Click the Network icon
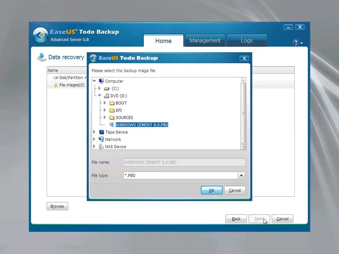 pyautogui.click(x=101, y=139)
